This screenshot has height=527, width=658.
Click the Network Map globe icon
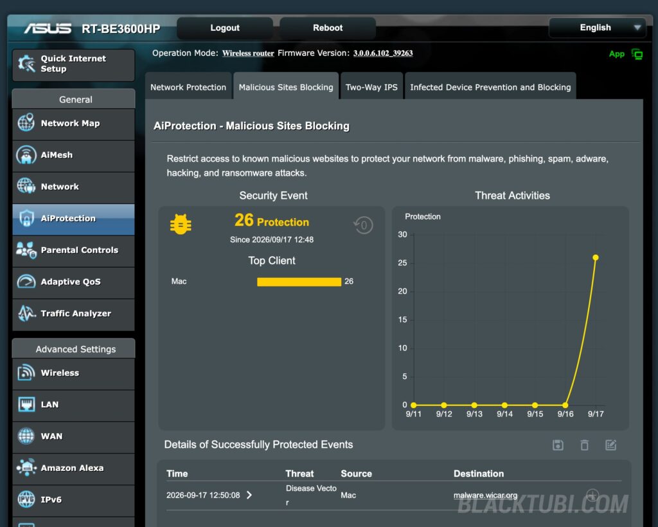26,122
